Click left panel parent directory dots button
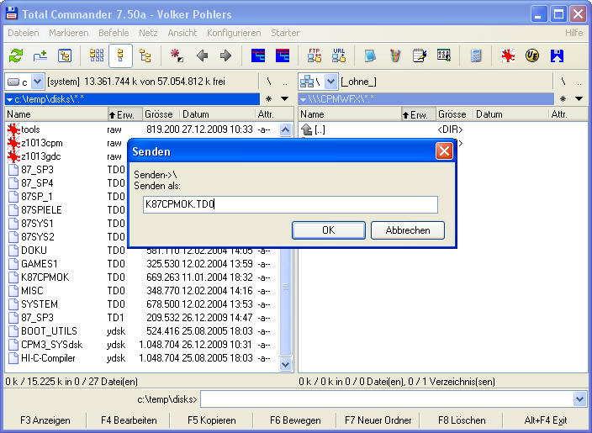This screenshot has height=433, width=592. pos(285,82)
